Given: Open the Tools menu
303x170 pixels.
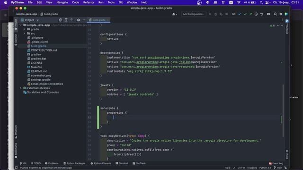Looking at the screenshot, I should coord(111,2).
